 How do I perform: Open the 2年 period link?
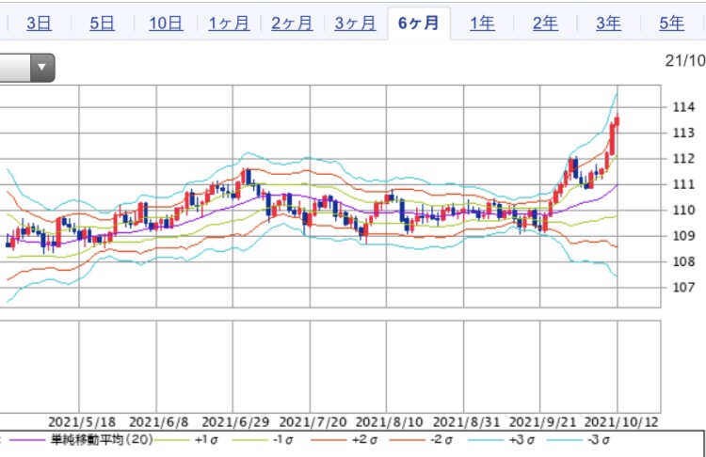click(x=545, y=23)
